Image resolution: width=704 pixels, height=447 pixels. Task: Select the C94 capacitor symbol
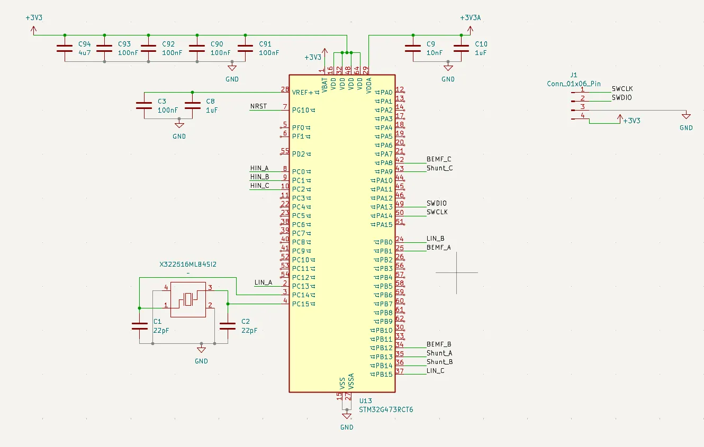point(65,48)
